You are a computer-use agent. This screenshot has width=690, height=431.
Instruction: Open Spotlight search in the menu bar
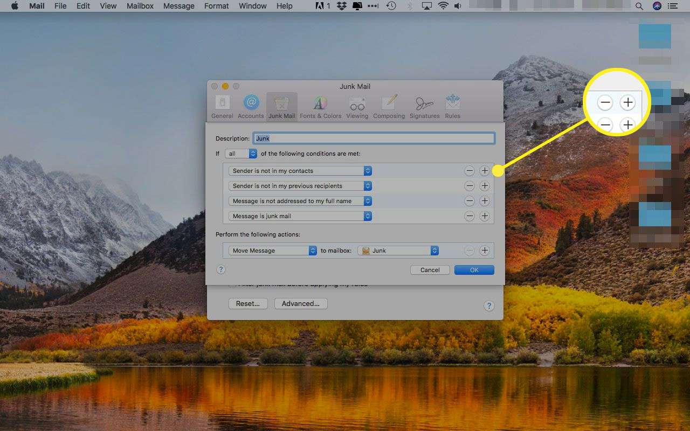[x=639, y=6]
